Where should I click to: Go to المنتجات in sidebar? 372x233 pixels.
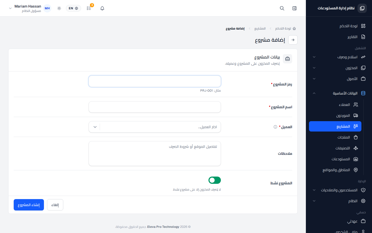[x=335, y=137]
